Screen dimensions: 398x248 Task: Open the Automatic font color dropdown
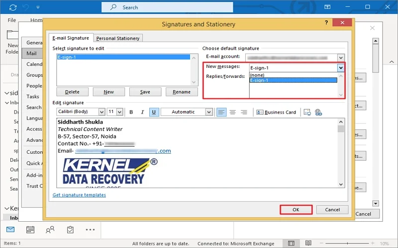(x=209, y=112)
